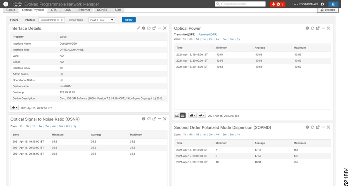
Task: Open the alarm notifications badge
Action: coord(278,4)
